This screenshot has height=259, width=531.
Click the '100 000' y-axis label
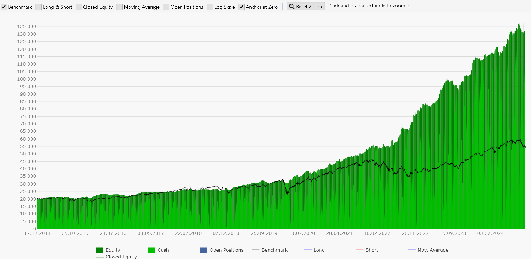26,79
